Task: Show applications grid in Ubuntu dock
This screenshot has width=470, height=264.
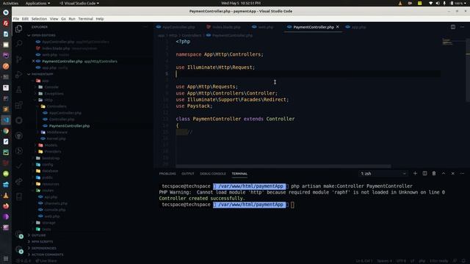Action: tap(6, 259)
